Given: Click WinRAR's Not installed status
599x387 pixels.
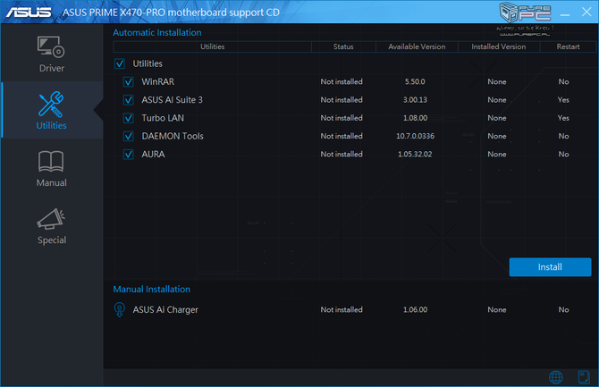Looking at the screenshot, I should pos(342,81).
